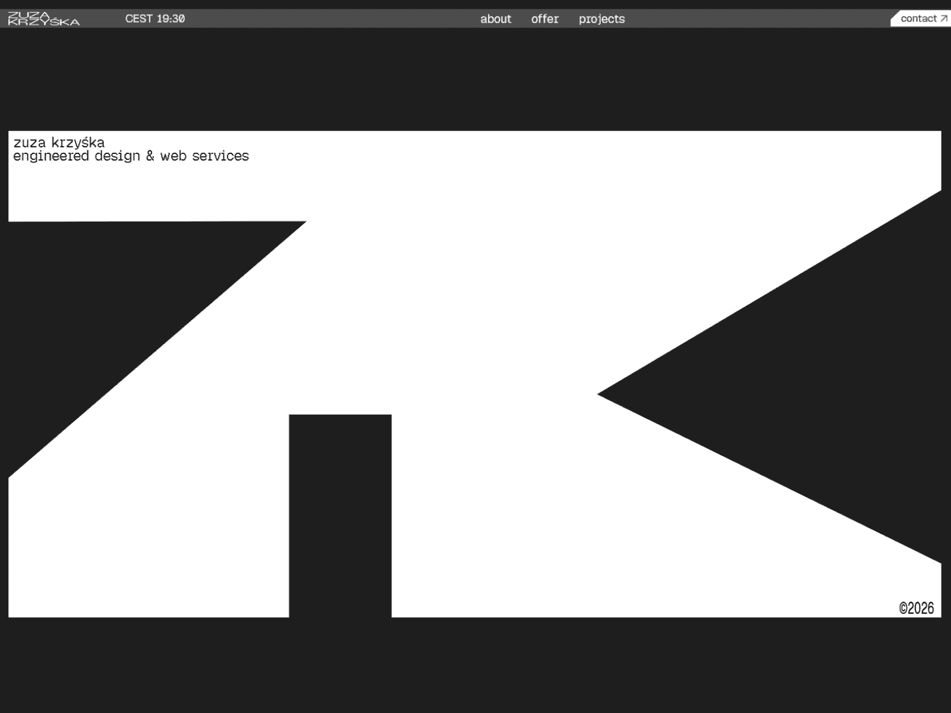The width and height of the screenshot is (951, 713).
Task: Open the projects menu item
Action: 602,19
